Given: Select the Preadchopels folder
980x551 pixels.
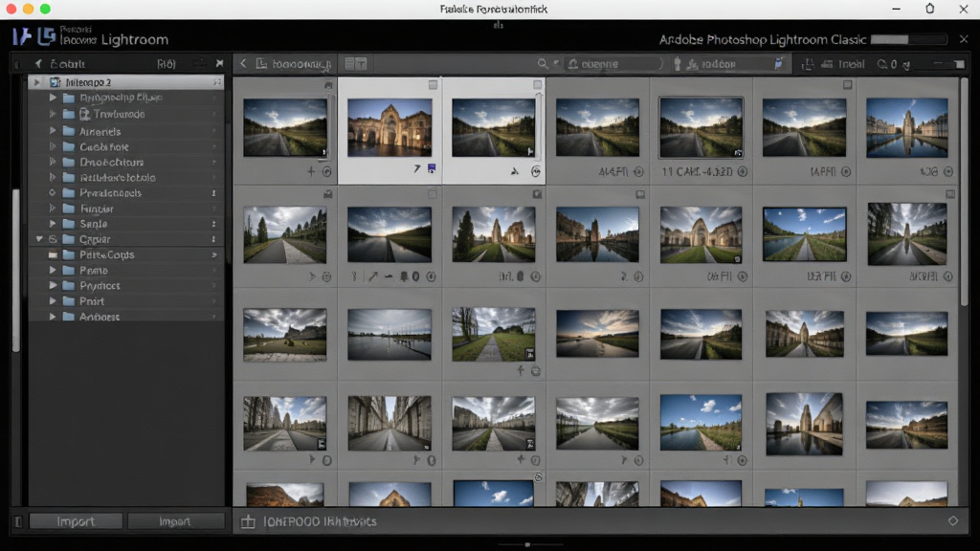Looking at the screenshot, I should click(127, 193).
